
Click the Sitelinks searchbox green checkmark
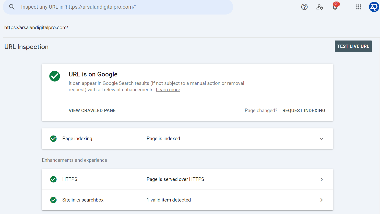(53, 200)
